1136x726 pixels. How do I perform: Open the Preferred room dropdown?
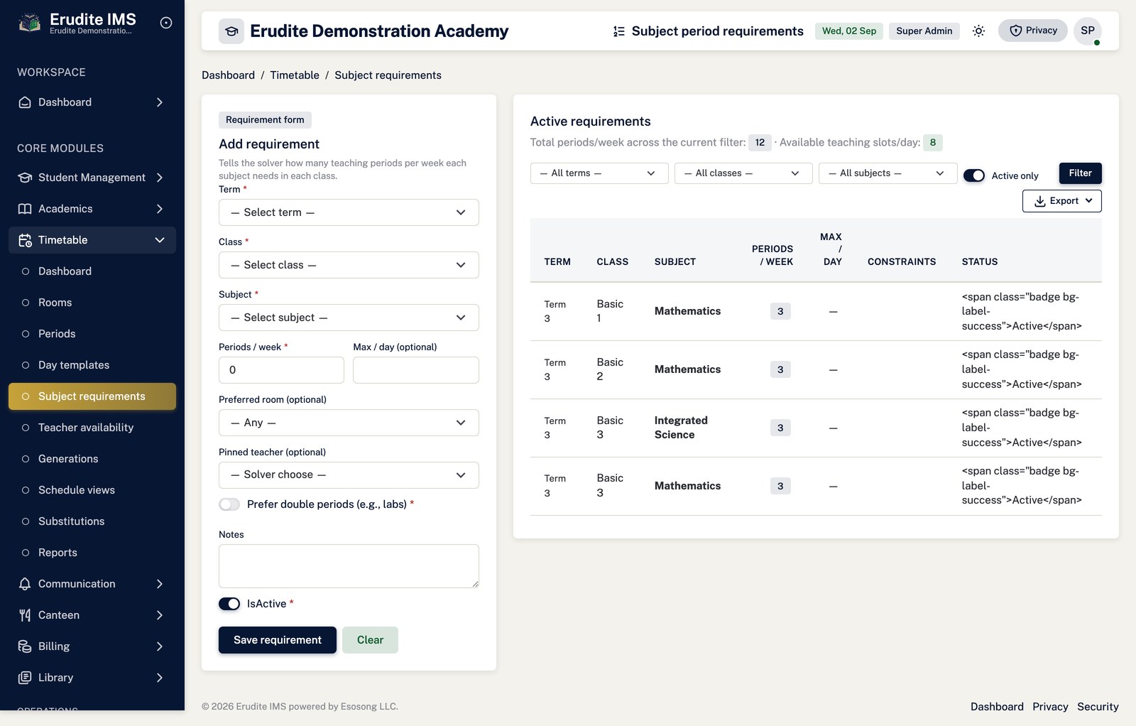pyautogui.click(x=349, y=423)
